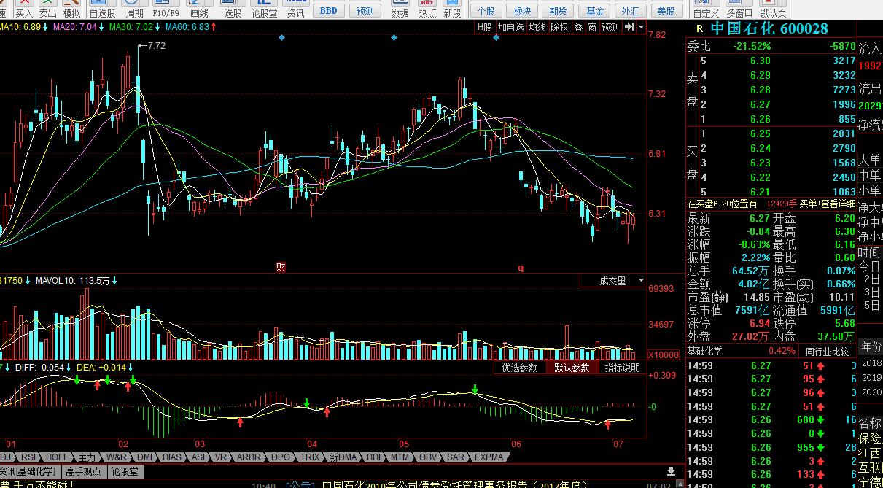This screenshot has height=488, width=883.
Task: Click the BBD button
Action: click(329, 10)
